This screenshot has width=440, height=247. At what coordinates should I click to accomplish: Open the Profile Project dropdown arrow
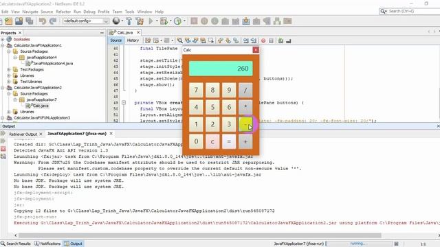click(184, 21)
